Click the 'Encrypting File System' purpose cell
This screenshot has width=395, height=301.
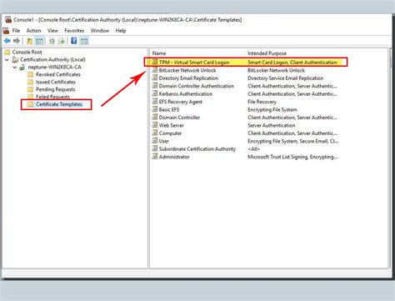272,109
